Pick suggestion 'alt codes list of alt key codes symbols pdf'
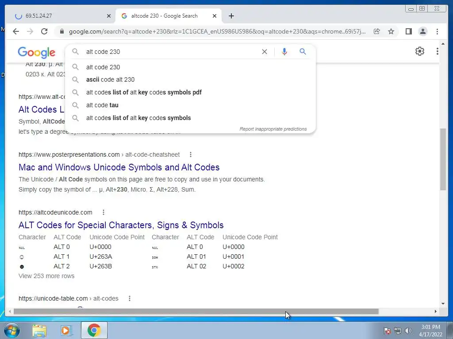Image resolution: width=453 pixels, height=339 pixels. pos(190,92)
